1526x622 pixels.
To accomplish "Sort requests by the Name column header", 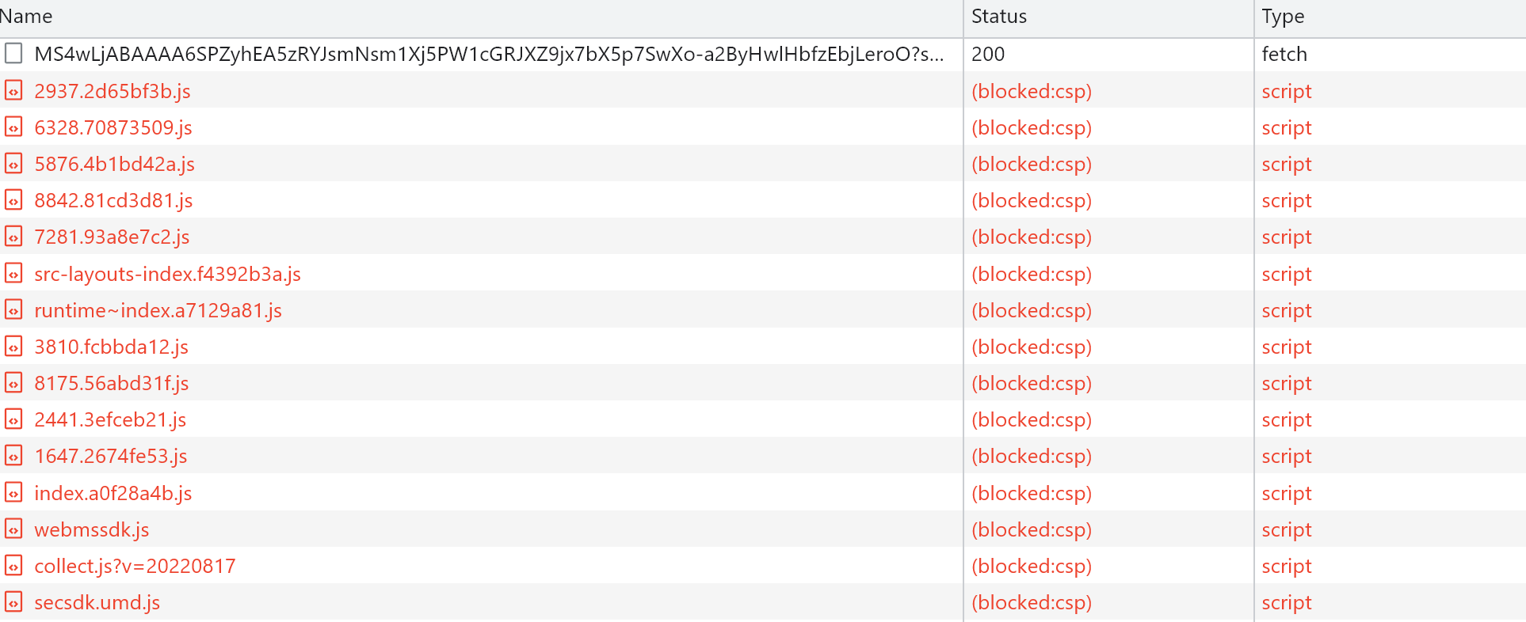I will pyautogui.click(x=27, y=17).
